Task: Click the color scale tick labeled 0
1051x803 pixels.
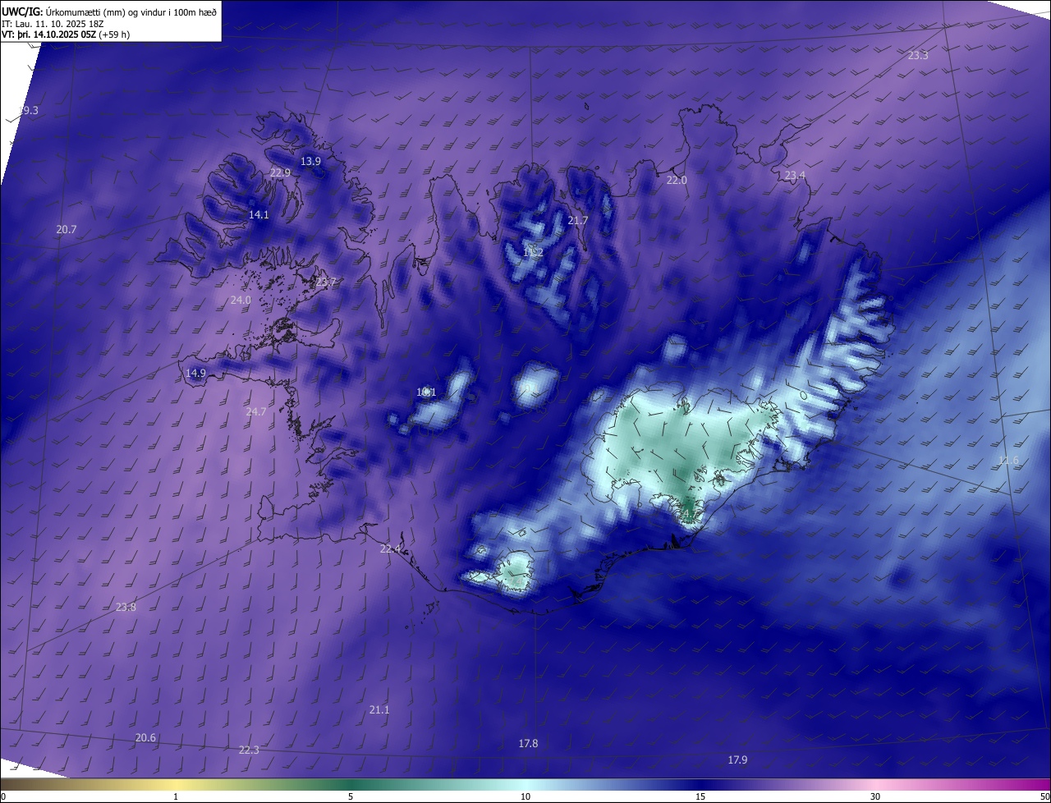Action: click(x=2, y=796)
